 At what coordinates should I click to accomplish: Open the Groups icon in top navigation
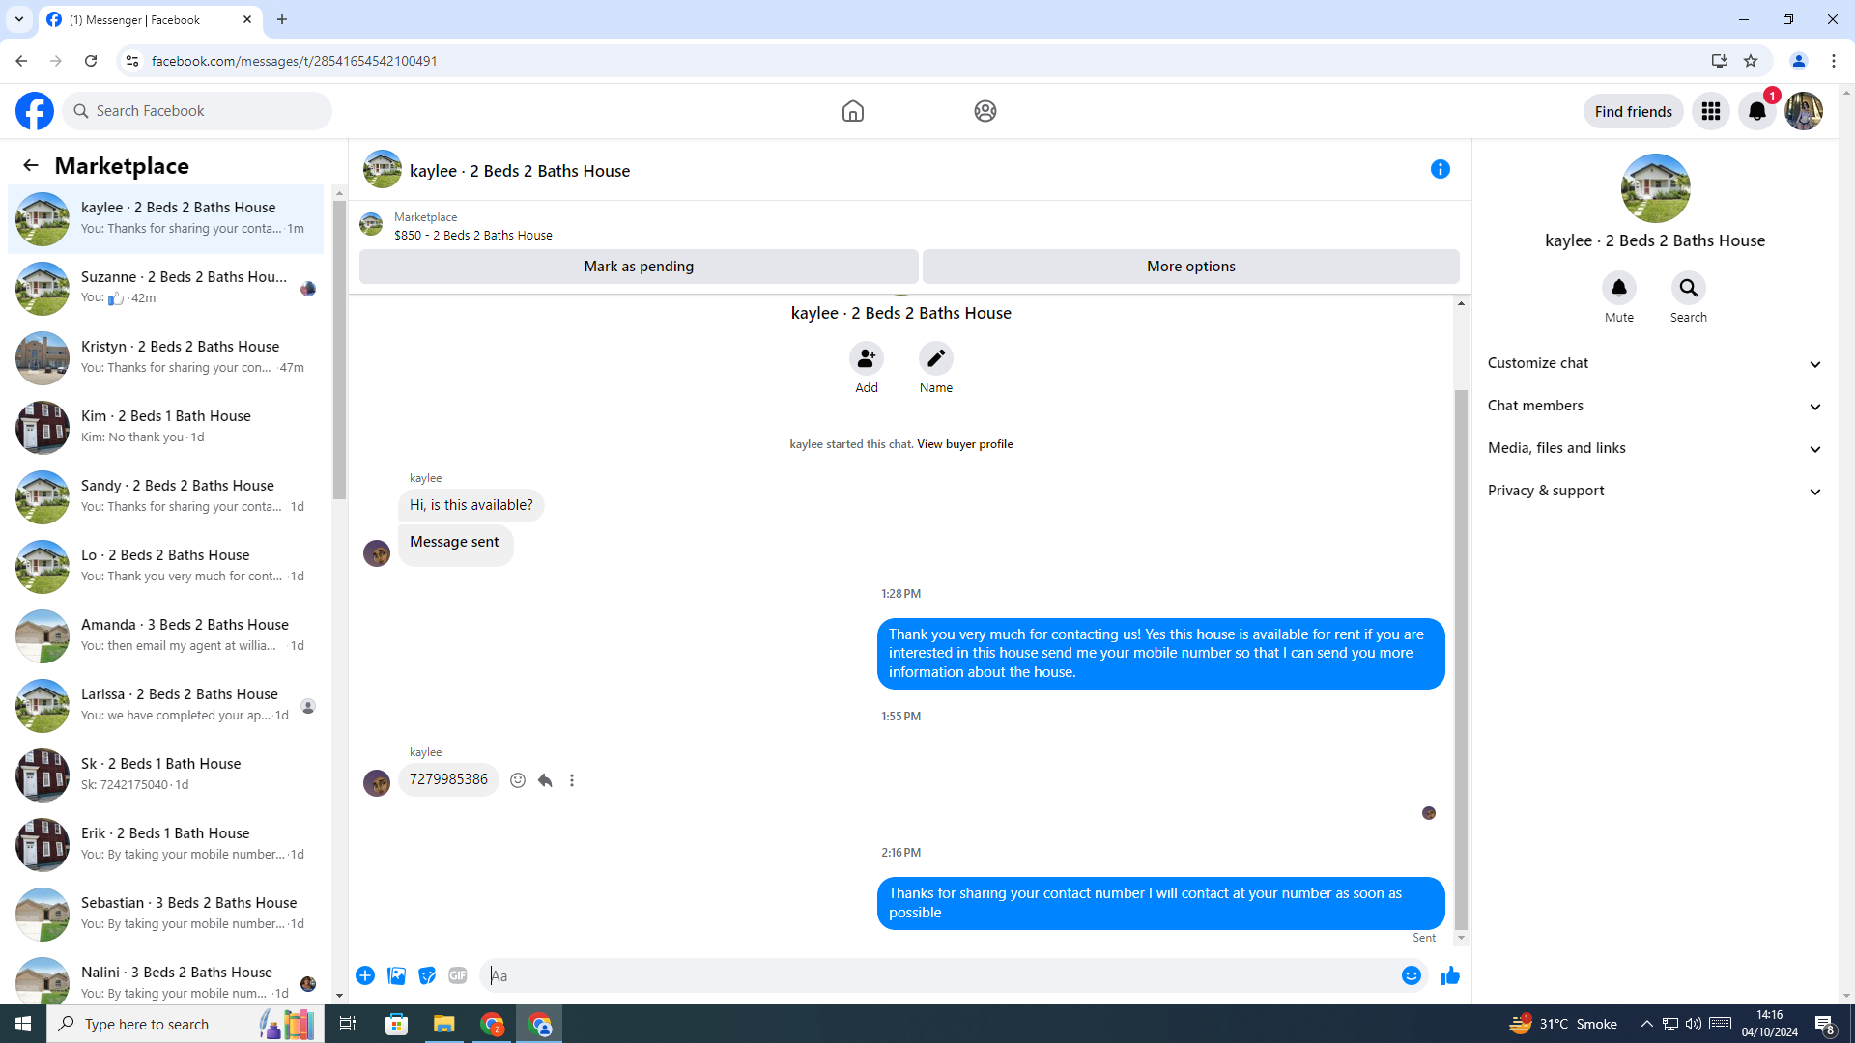985,111
